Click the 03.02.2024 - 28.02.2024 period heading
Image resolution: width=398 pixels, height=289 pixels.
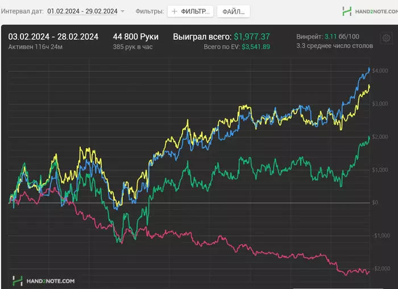53,37
